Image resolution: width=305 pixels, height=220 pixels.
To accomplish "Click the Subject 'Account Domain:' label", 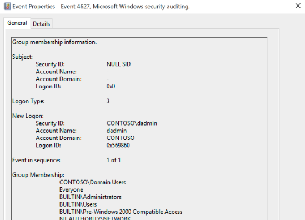I will 58,79.
